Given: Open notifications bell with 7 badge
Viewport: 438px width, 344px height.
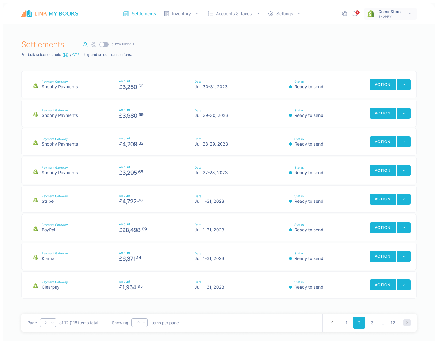Looking at the screenshot, I should pyautogui.click(x=355, y=14).
